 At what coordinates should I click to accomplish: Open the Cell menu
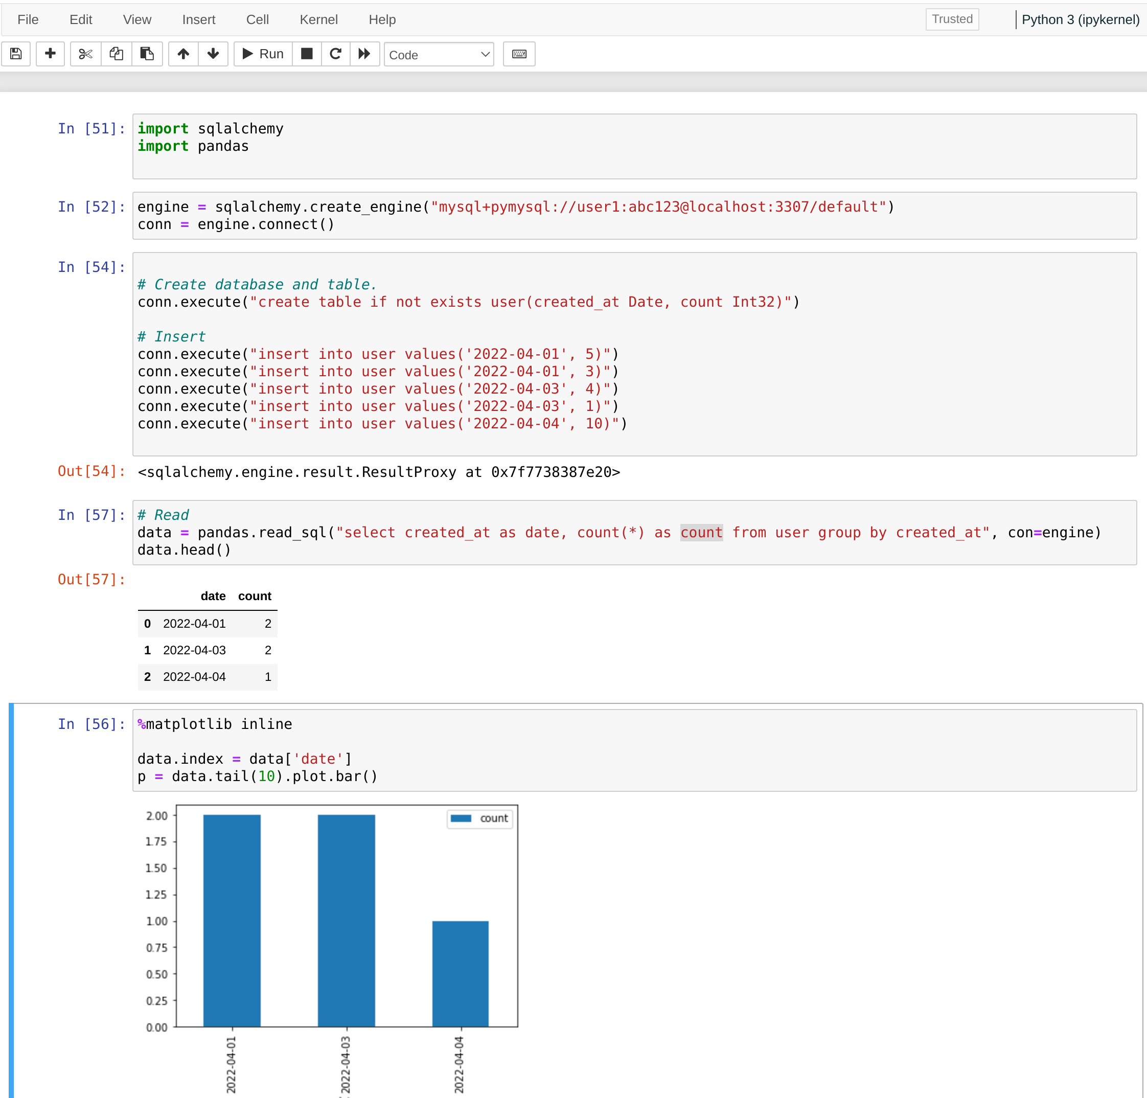(x=258, y=19)
